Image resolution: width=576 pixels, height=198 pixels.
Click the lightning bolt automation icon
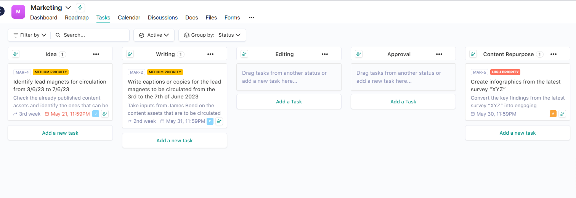tap(80, 8)
